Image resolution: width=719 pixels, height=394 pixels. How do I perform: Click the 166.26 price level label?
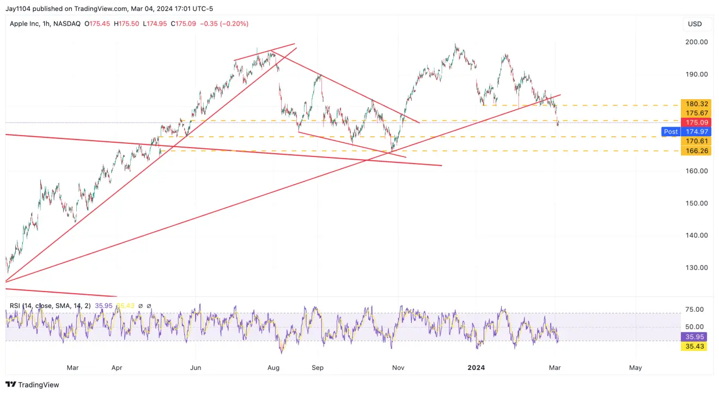[696, 151]
